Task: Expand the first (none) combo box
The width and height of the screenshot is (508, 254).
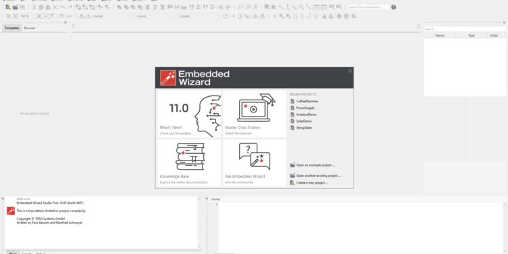Action: tap(113, 16)
